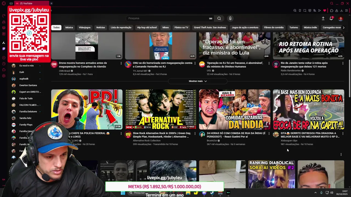Take a snapshot with the selection icon

[305, 11]
